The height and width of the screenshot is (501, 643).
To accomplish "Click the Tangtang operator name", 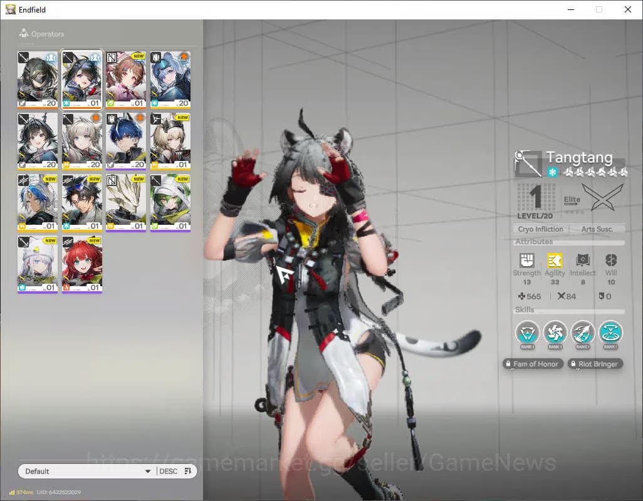I will point(580,157).
